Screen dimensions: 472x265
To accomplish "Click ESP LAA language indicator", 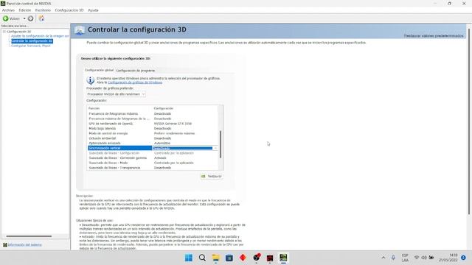I will tap(405, 258).
